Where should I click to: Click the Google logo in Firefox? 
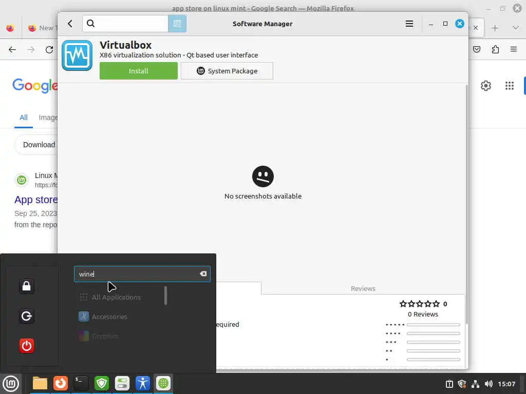pos(35,86)
